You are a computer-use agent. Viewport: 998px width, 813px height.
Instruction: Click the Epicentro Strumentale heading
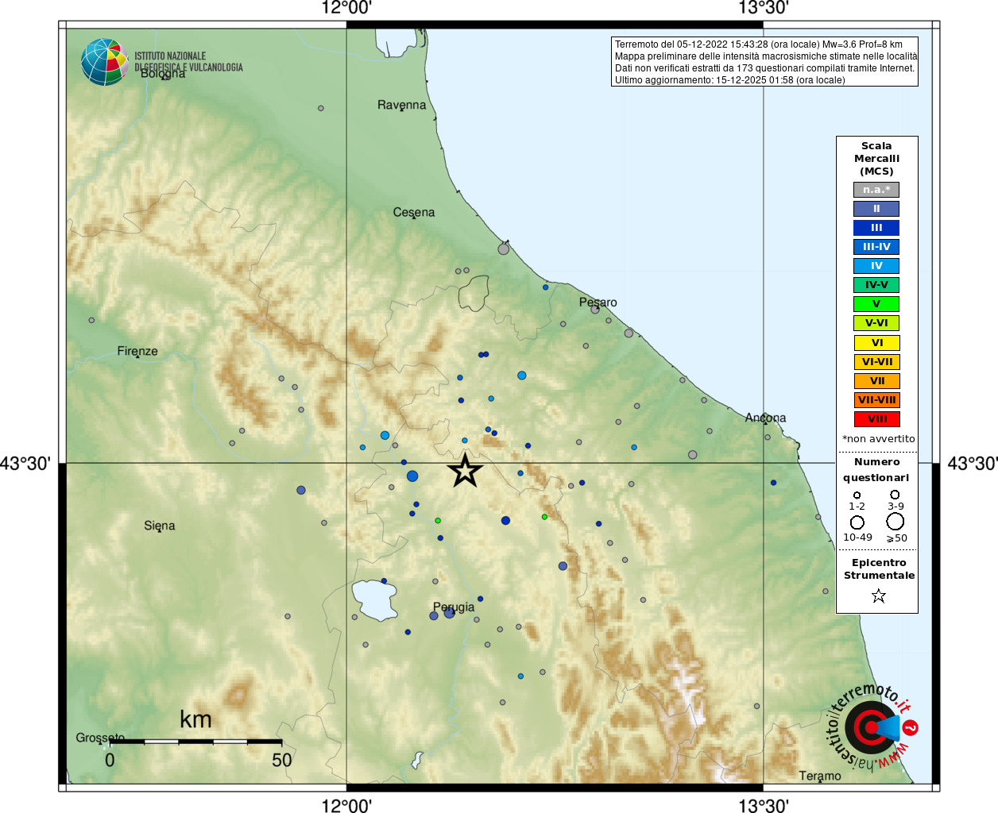(x=879, y=568)
